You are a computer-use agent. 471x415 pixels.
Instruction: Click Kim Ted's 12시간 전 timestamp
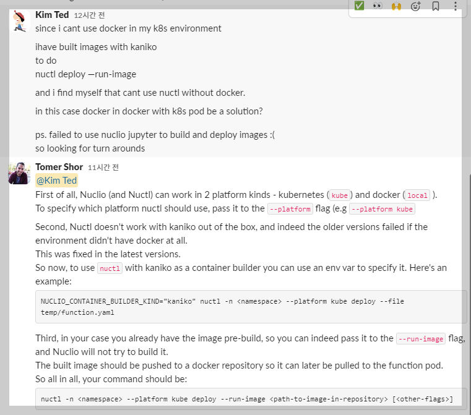coord(89,15)
